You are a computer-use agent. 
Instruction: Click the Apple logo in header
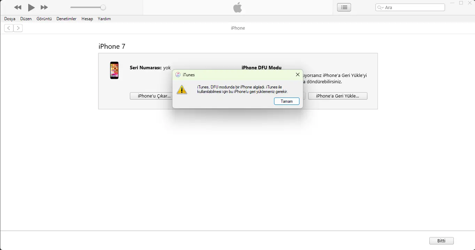point(238,7)
